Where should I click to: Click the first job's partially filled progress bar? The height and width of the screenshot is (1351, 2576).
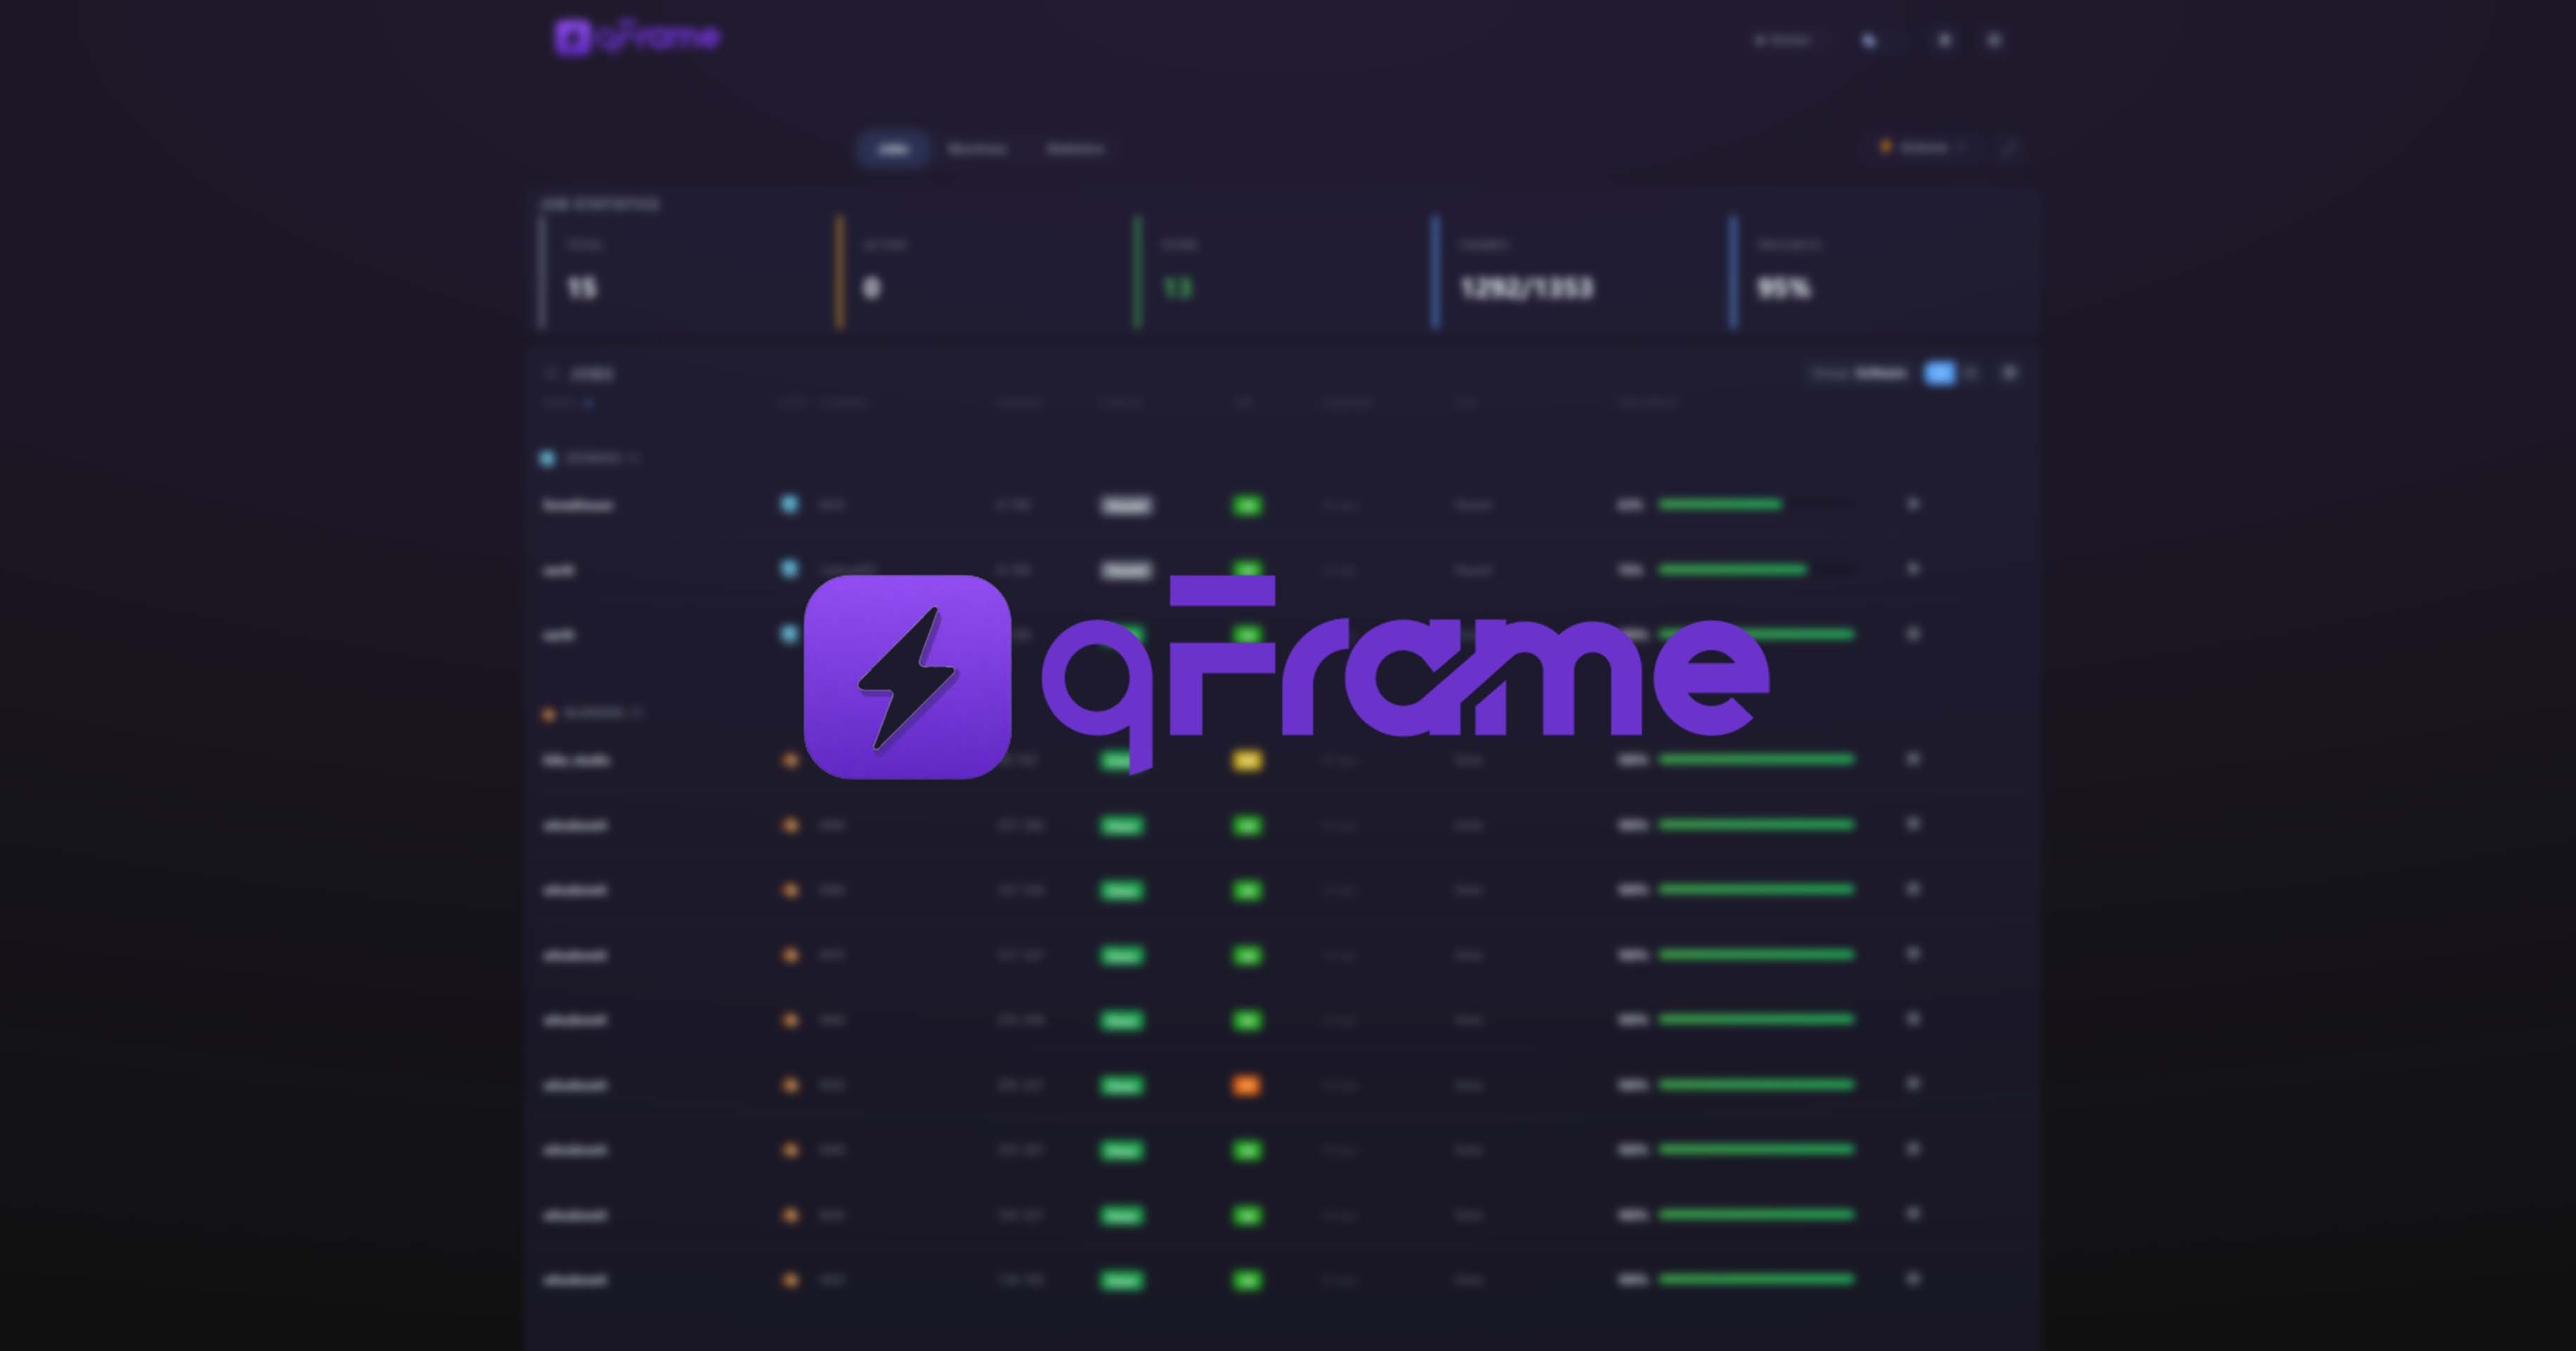1756,504
